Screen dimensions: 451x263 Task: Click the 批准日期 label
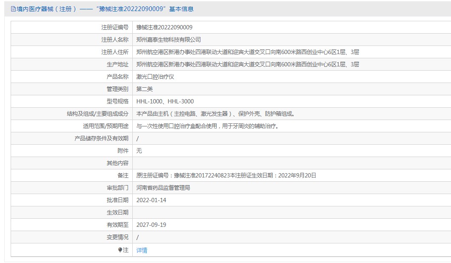coord(117,200)
